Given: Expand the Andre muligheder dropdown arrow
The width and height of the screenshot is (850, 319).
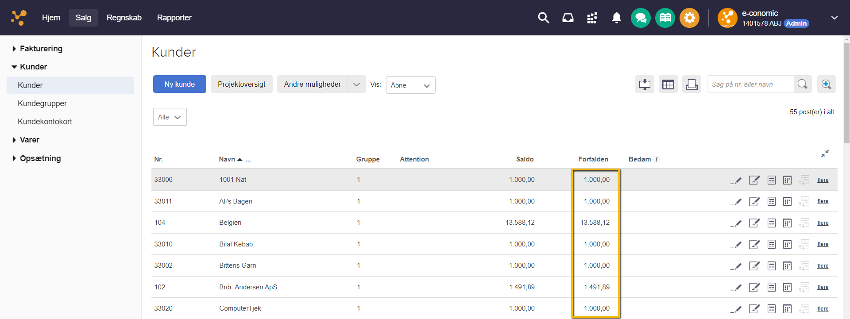Looking at the screenshot, I should [x=356, y=85].
